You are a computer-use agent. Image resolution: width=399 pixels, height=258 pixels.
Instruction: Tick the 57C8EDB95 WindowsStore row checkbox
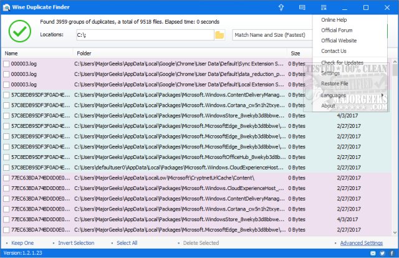pyautogui.click(x=6, y=116)
